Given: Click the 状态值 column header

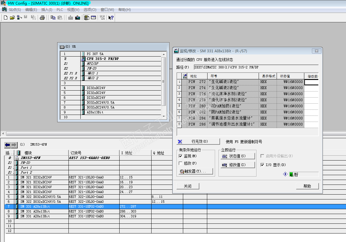Looking at the screenshot, I should tap(290, 76).
